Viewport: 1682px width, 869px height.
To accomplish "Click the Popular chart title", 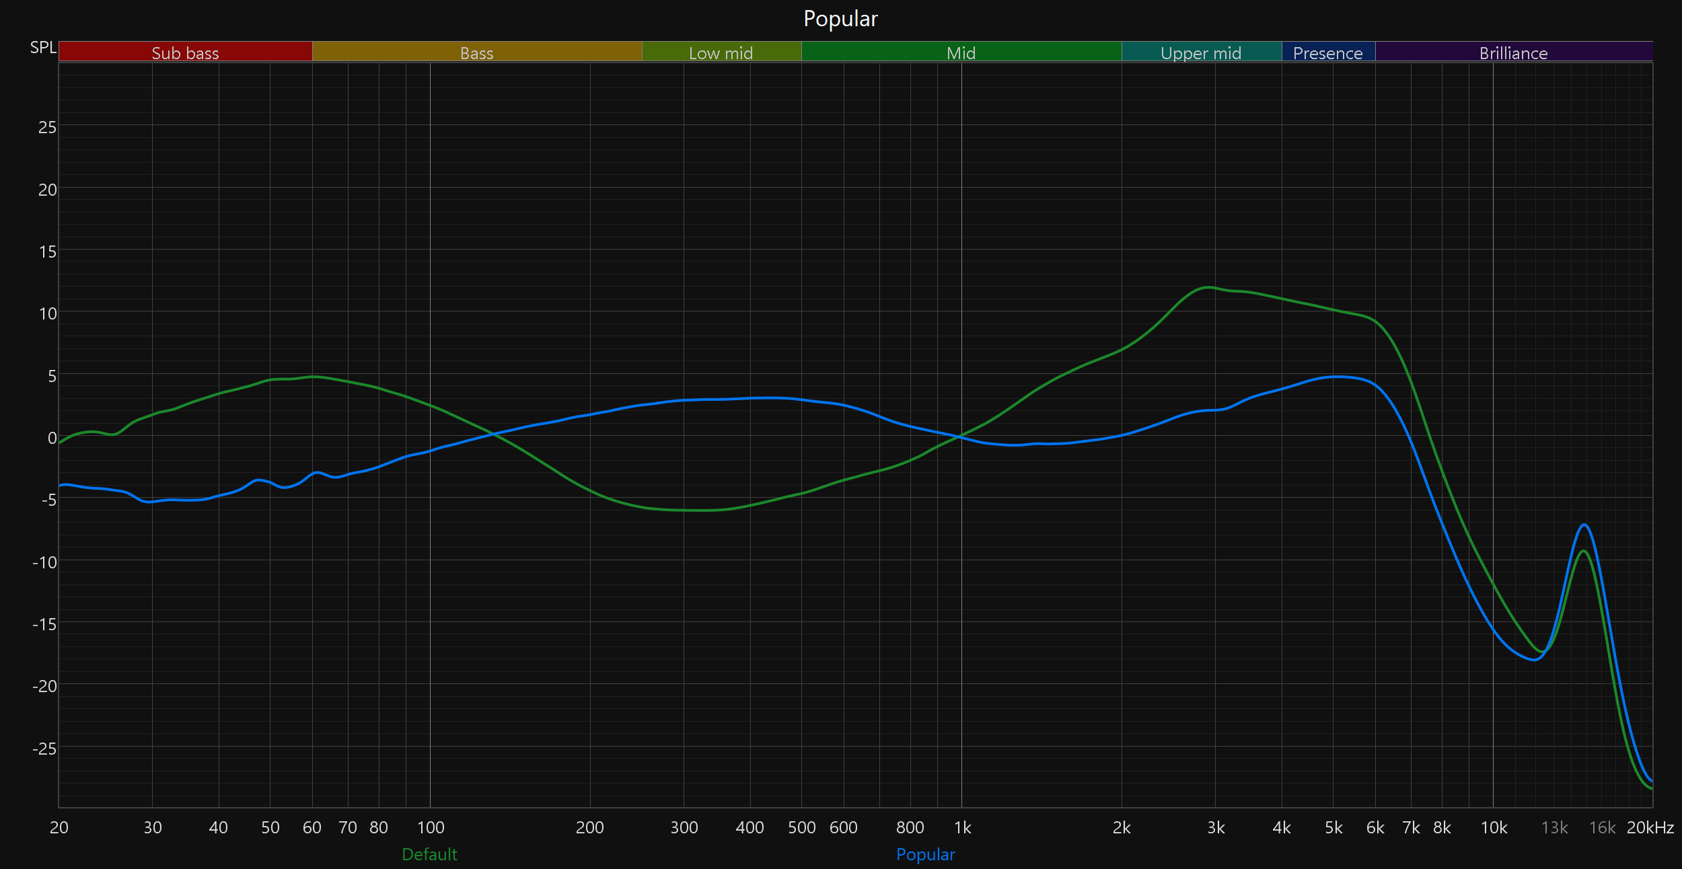I will coord(840,19).
